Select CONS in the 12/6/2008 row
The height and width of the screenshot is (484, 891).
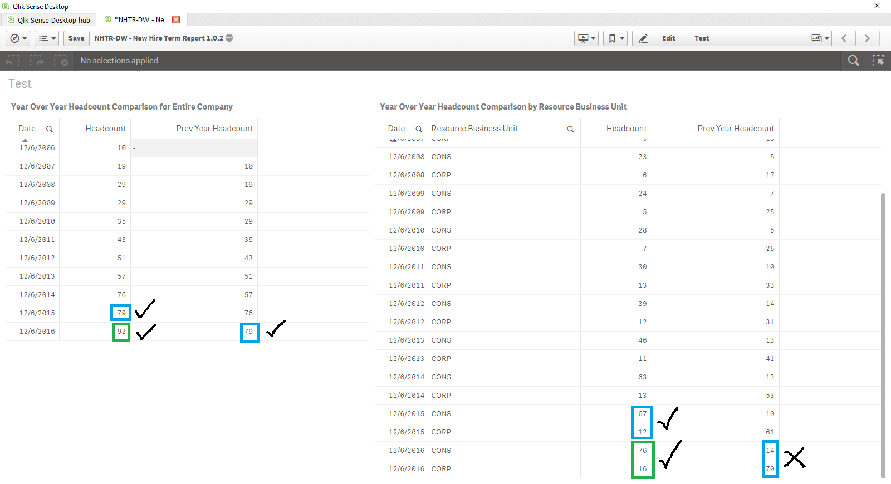pos(441,157)
